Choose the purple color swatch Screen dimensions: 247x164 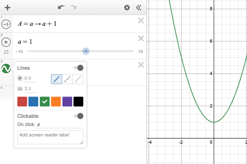[x=67, y=102]
